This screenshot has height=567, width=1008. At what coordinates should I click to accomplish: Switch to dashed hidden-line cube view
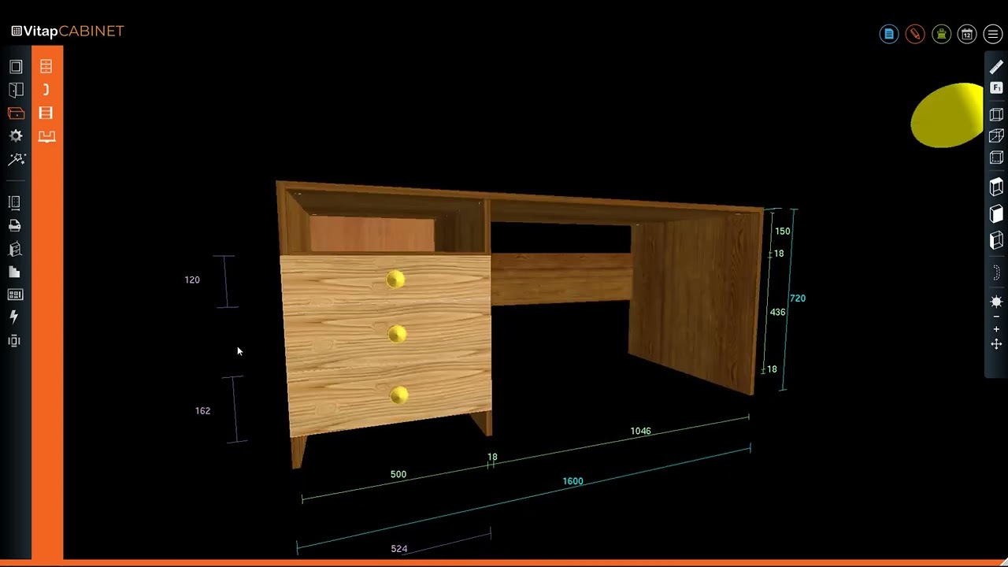tap(996, 157)
